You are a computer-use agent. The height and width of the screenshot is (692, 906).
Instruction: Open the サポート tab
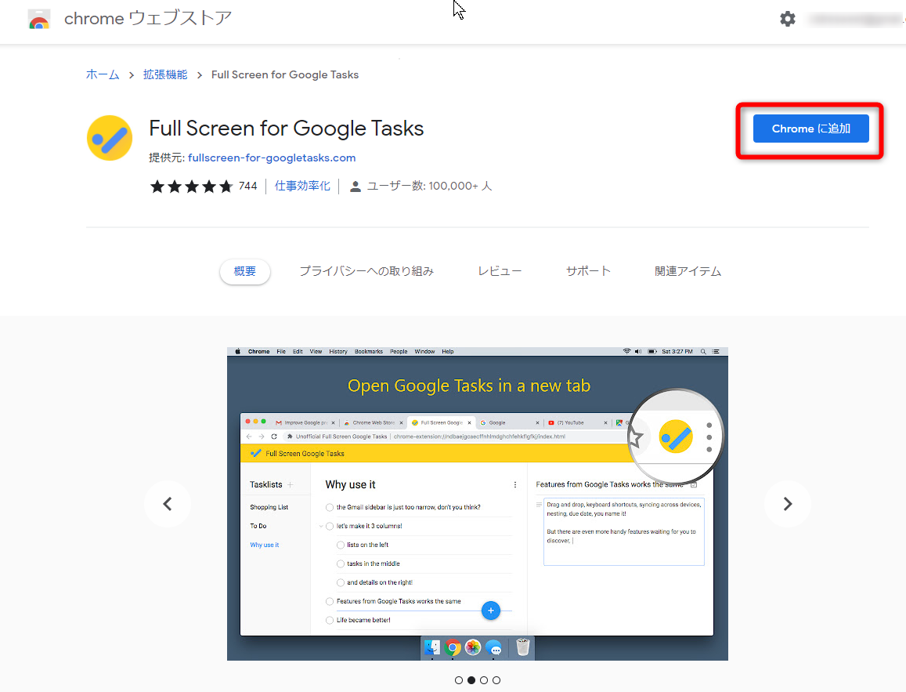point(588,271)
